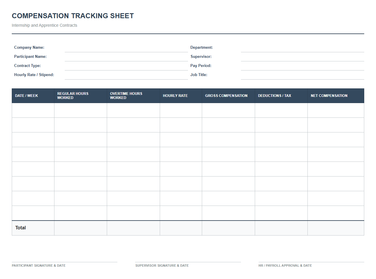Select the GROSS COMPENSATION column header
The height and width of the screenshot is (279, 376).
(228, 96)
